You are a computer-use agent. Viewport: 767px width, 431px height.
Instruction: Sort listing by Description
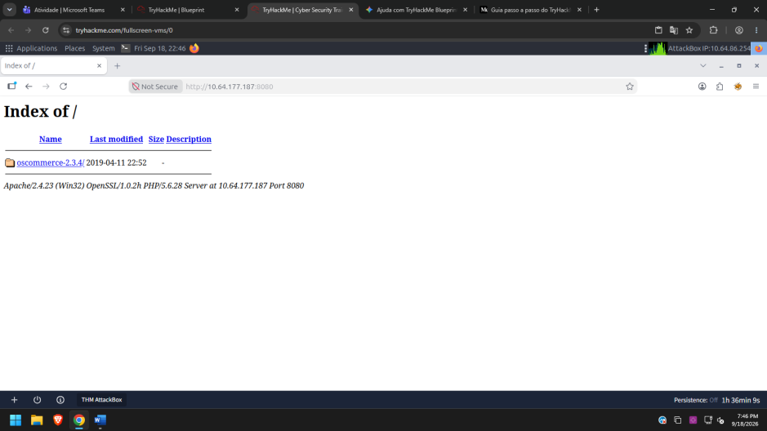pos(189,140)
